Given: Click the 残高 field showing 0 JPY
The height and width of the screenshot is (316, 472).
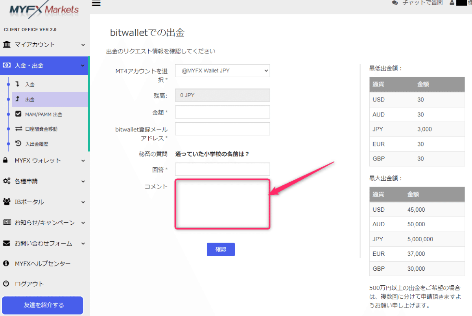Looking at the screenshot, I should tap(223, 95).
